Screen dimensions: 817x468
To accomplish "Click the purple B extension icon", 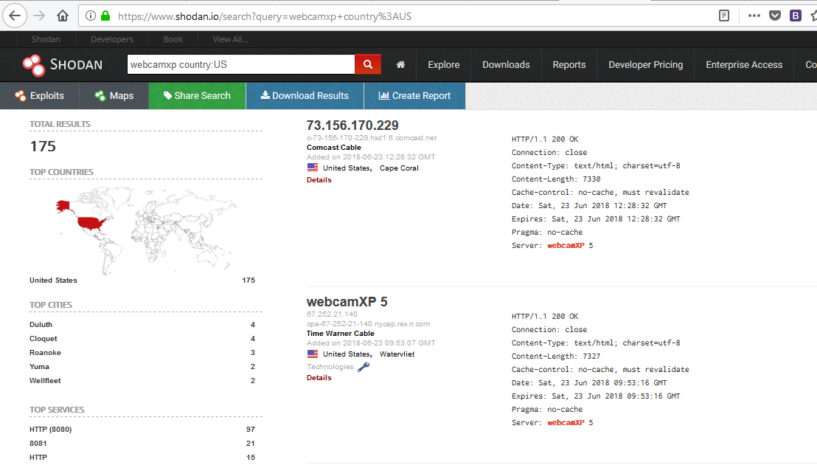I will pyautogui.click(x=795, y=16).
